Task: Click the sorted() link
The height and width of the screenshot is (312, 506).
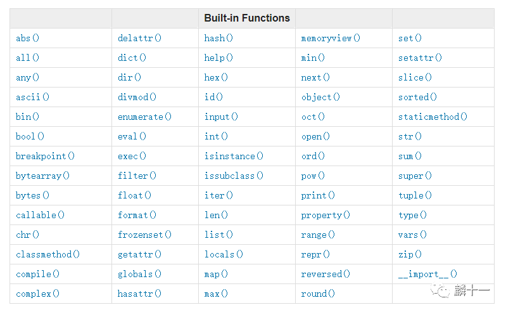Action: click(x=417, y=97)
